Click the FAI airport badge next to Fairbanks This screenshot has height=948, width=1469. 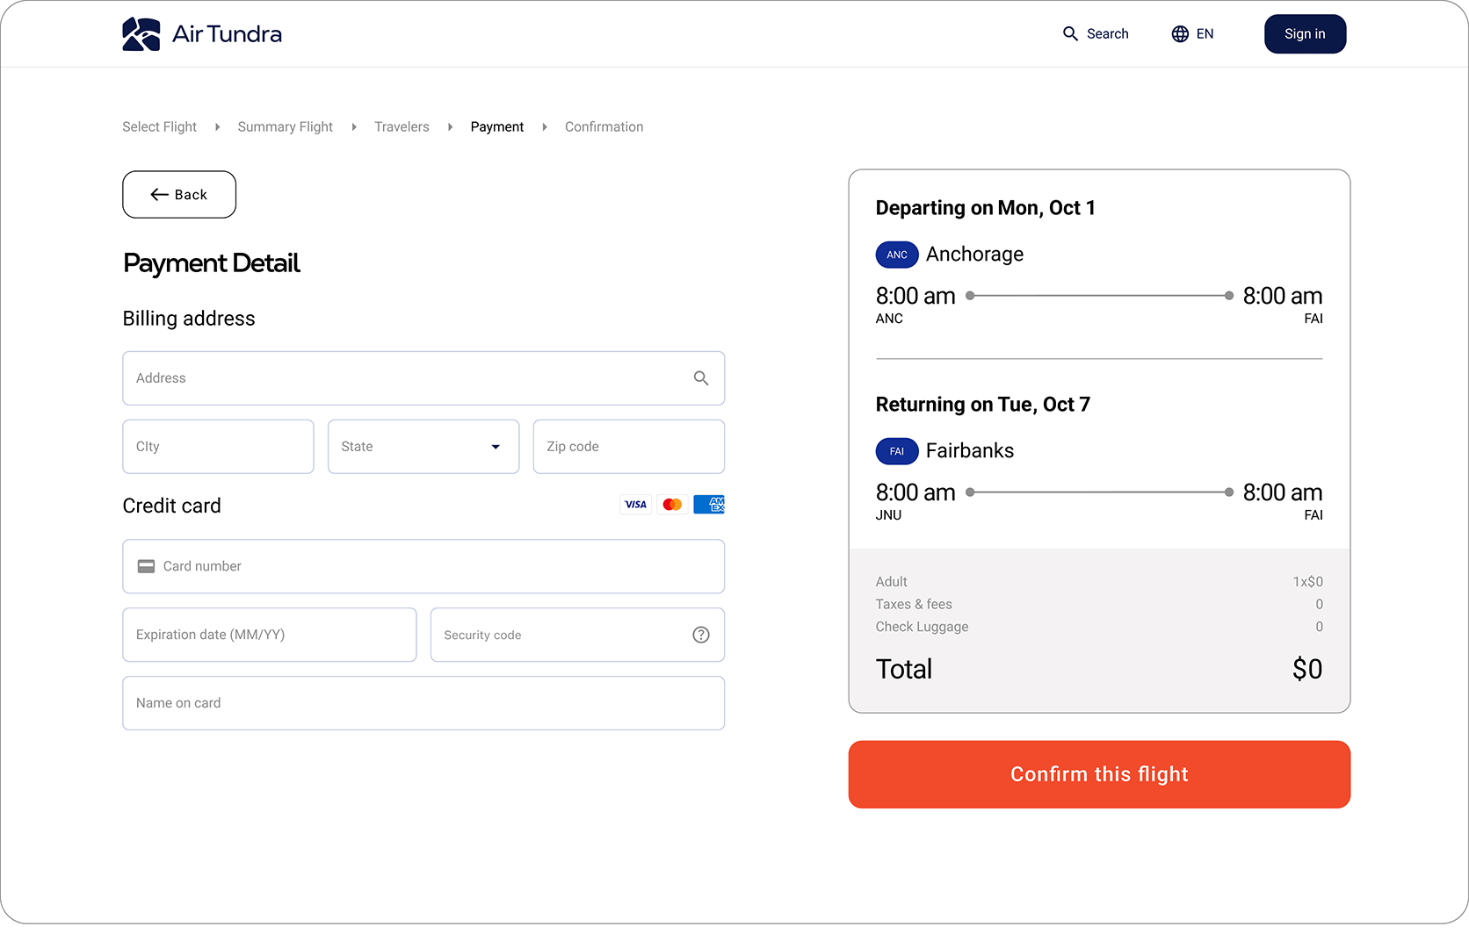[x=897, y=451]
